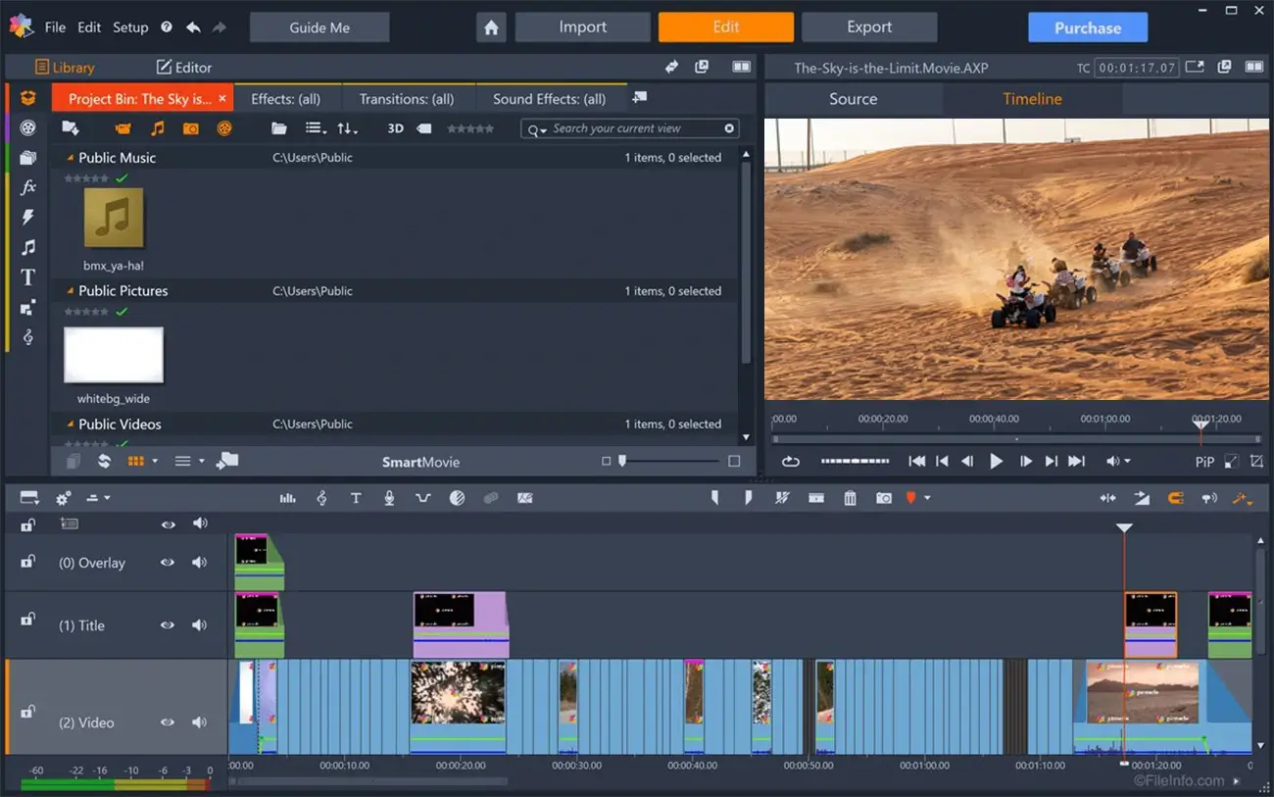Collapse the Public Music folder section
1274x797 pixels.
(70, 158)
